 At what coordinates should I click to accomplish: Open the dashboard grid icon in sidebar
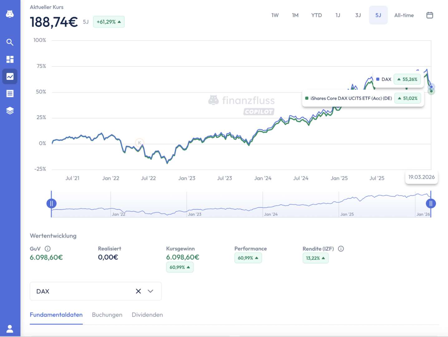(10, 59)
